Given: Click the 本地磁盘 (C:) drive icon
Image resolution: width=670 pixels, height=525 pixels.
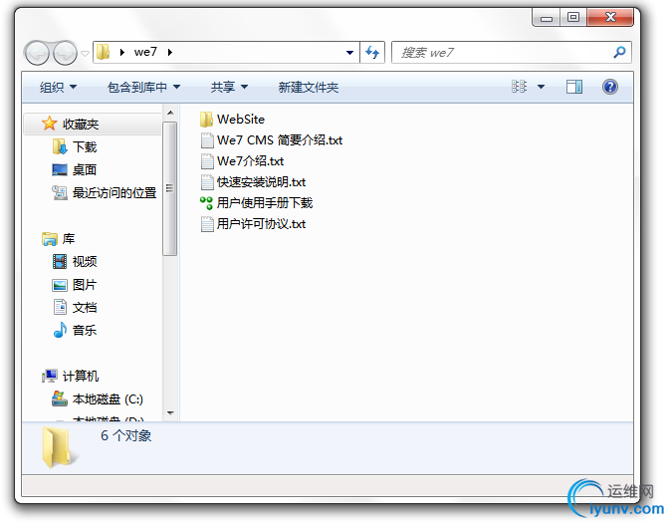Looking at the screenshot, I should coord(60,398).
